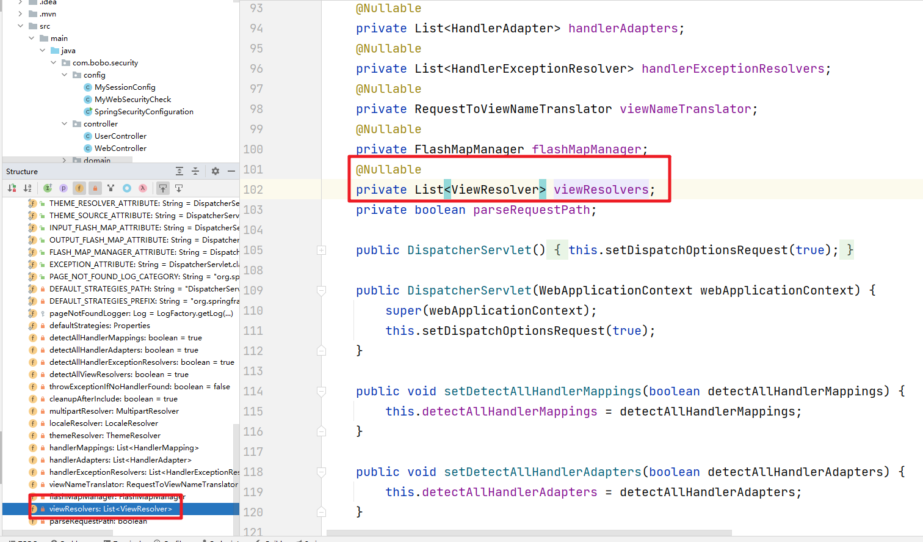The height and width of the screenshot is (542, 923).
Task: Toggle Show Lambdas filter (pink lambda)
Action: [143, 188]
